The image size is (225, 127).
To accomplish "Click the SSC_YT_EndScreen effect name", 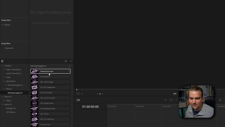I will 47,119.
